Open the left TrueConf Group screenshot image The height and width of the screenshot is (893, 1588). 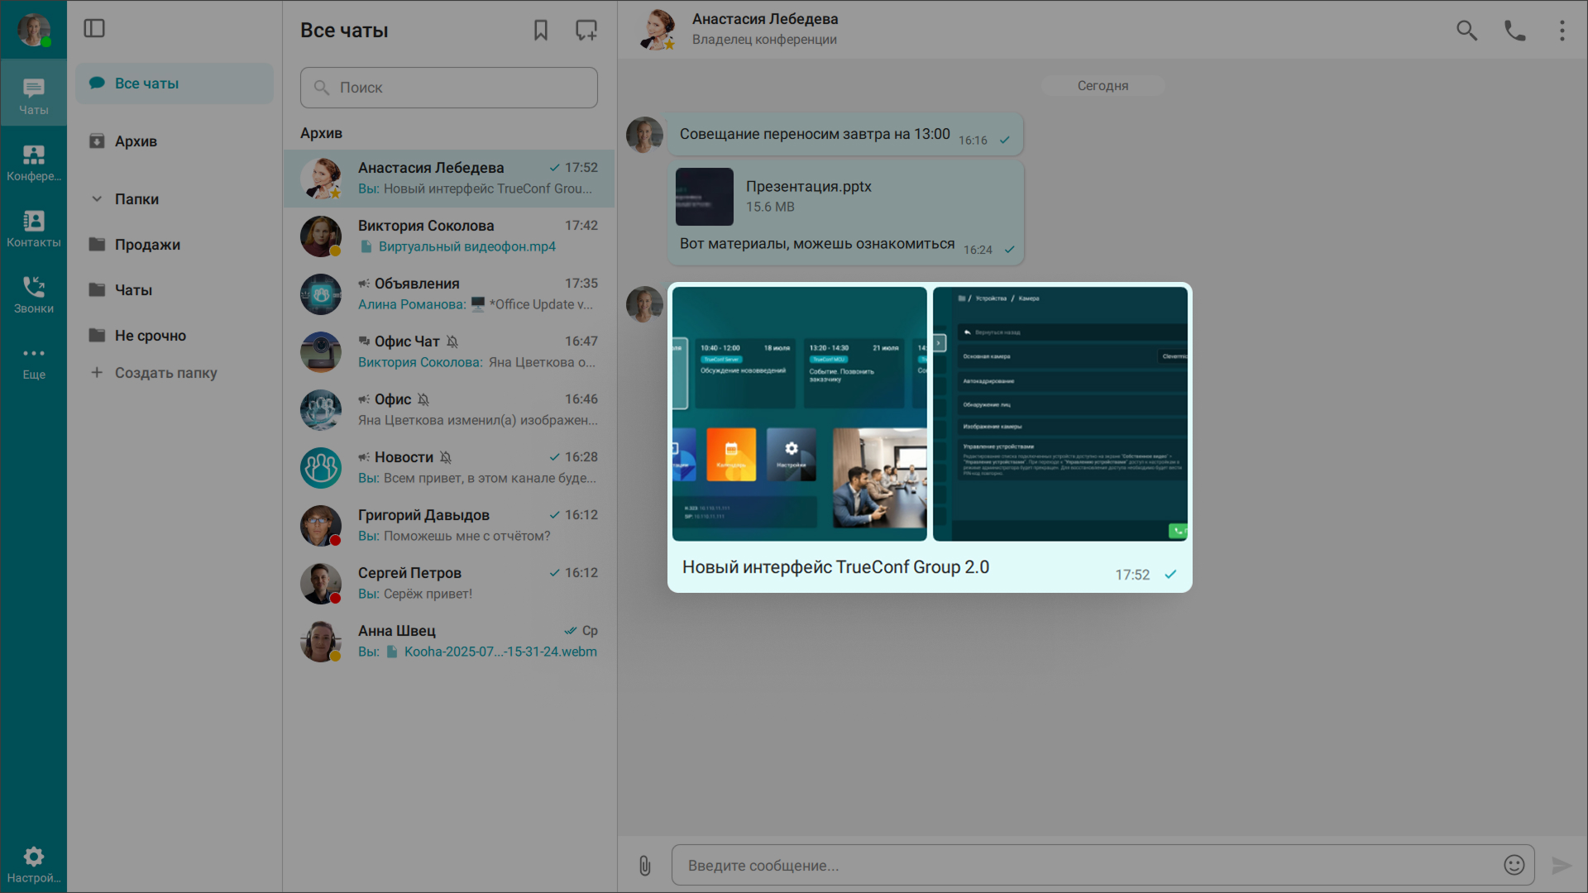[x=800, y=413]
